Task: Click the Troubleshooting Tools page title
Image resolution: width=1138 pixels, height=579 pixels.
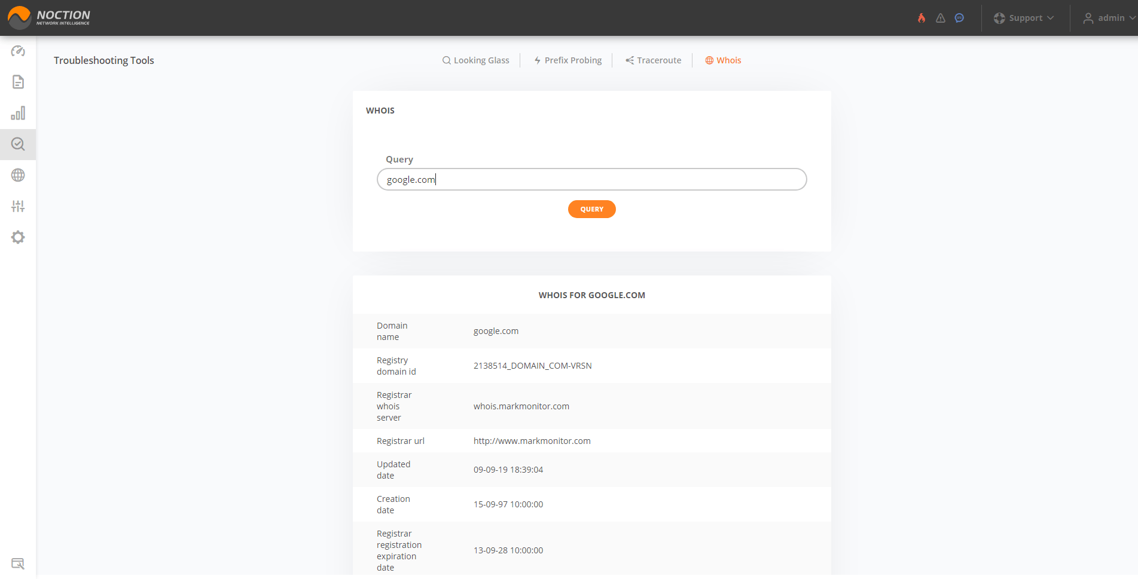Action: pos(104,60)
